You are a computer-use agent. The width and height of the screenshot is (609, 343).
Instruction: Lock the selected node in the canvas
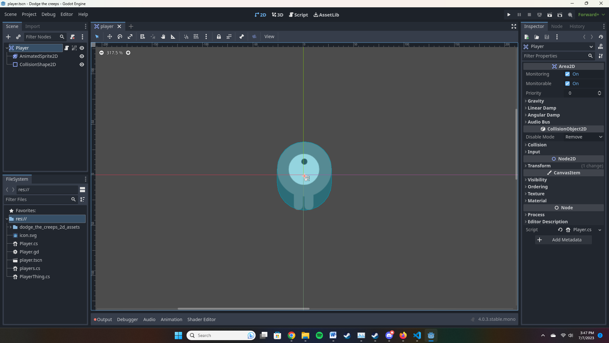point(219,37)
